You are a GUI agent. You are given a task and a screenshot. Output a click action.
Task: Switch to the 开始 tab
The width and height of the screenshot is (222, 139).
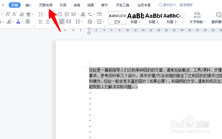point(15,5)
